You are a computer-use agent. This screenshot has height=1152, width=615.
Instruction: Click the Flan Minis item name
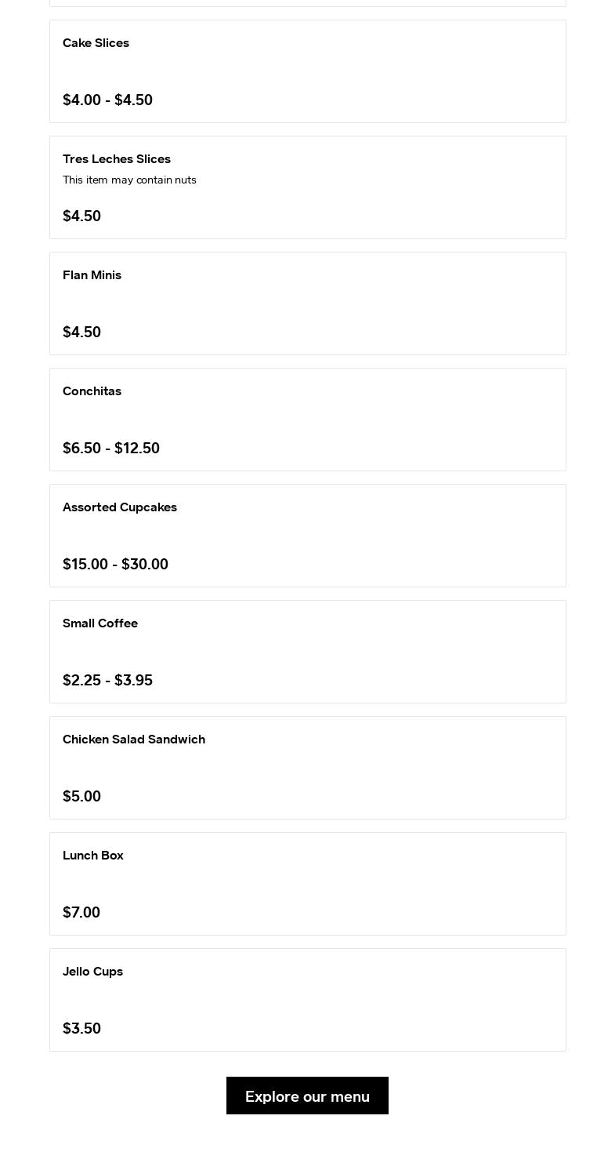pos(92,275)
